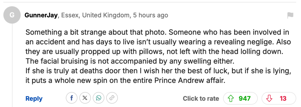Report the comment using the flag icon
301x107 pixels.
point(290,15)
